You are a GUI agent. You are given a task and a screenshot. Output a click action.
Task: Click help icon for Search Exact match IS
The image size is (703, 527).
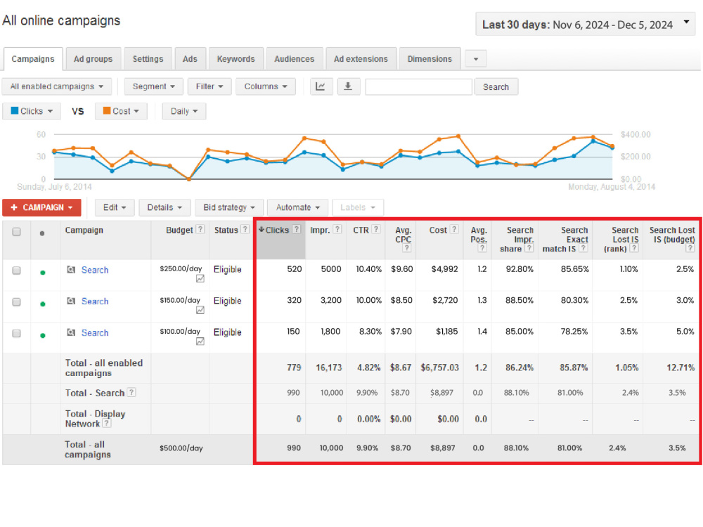[x=583, y=248]
